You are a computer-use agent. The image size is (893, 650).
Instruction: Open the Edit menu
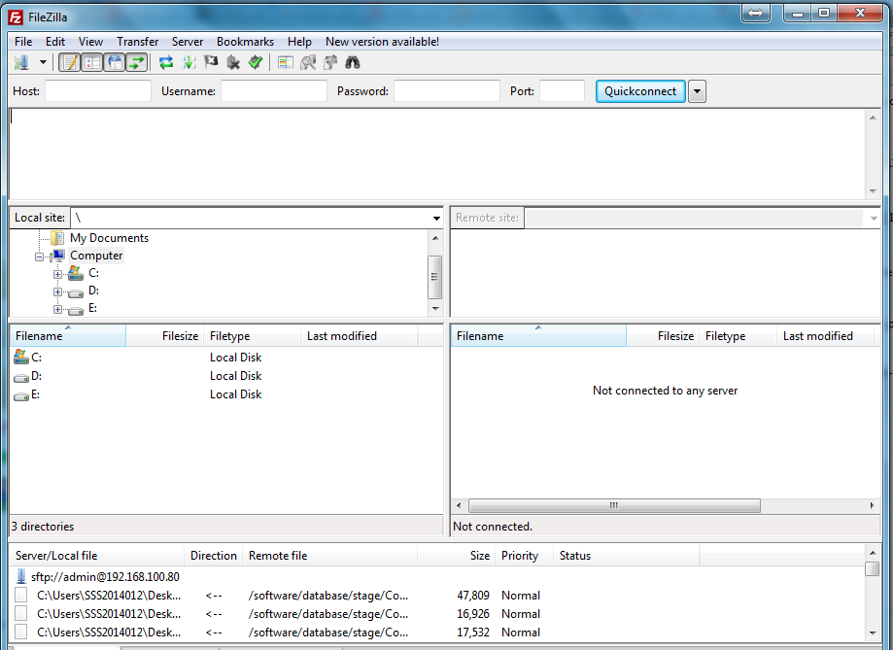(x=55, y=42)
